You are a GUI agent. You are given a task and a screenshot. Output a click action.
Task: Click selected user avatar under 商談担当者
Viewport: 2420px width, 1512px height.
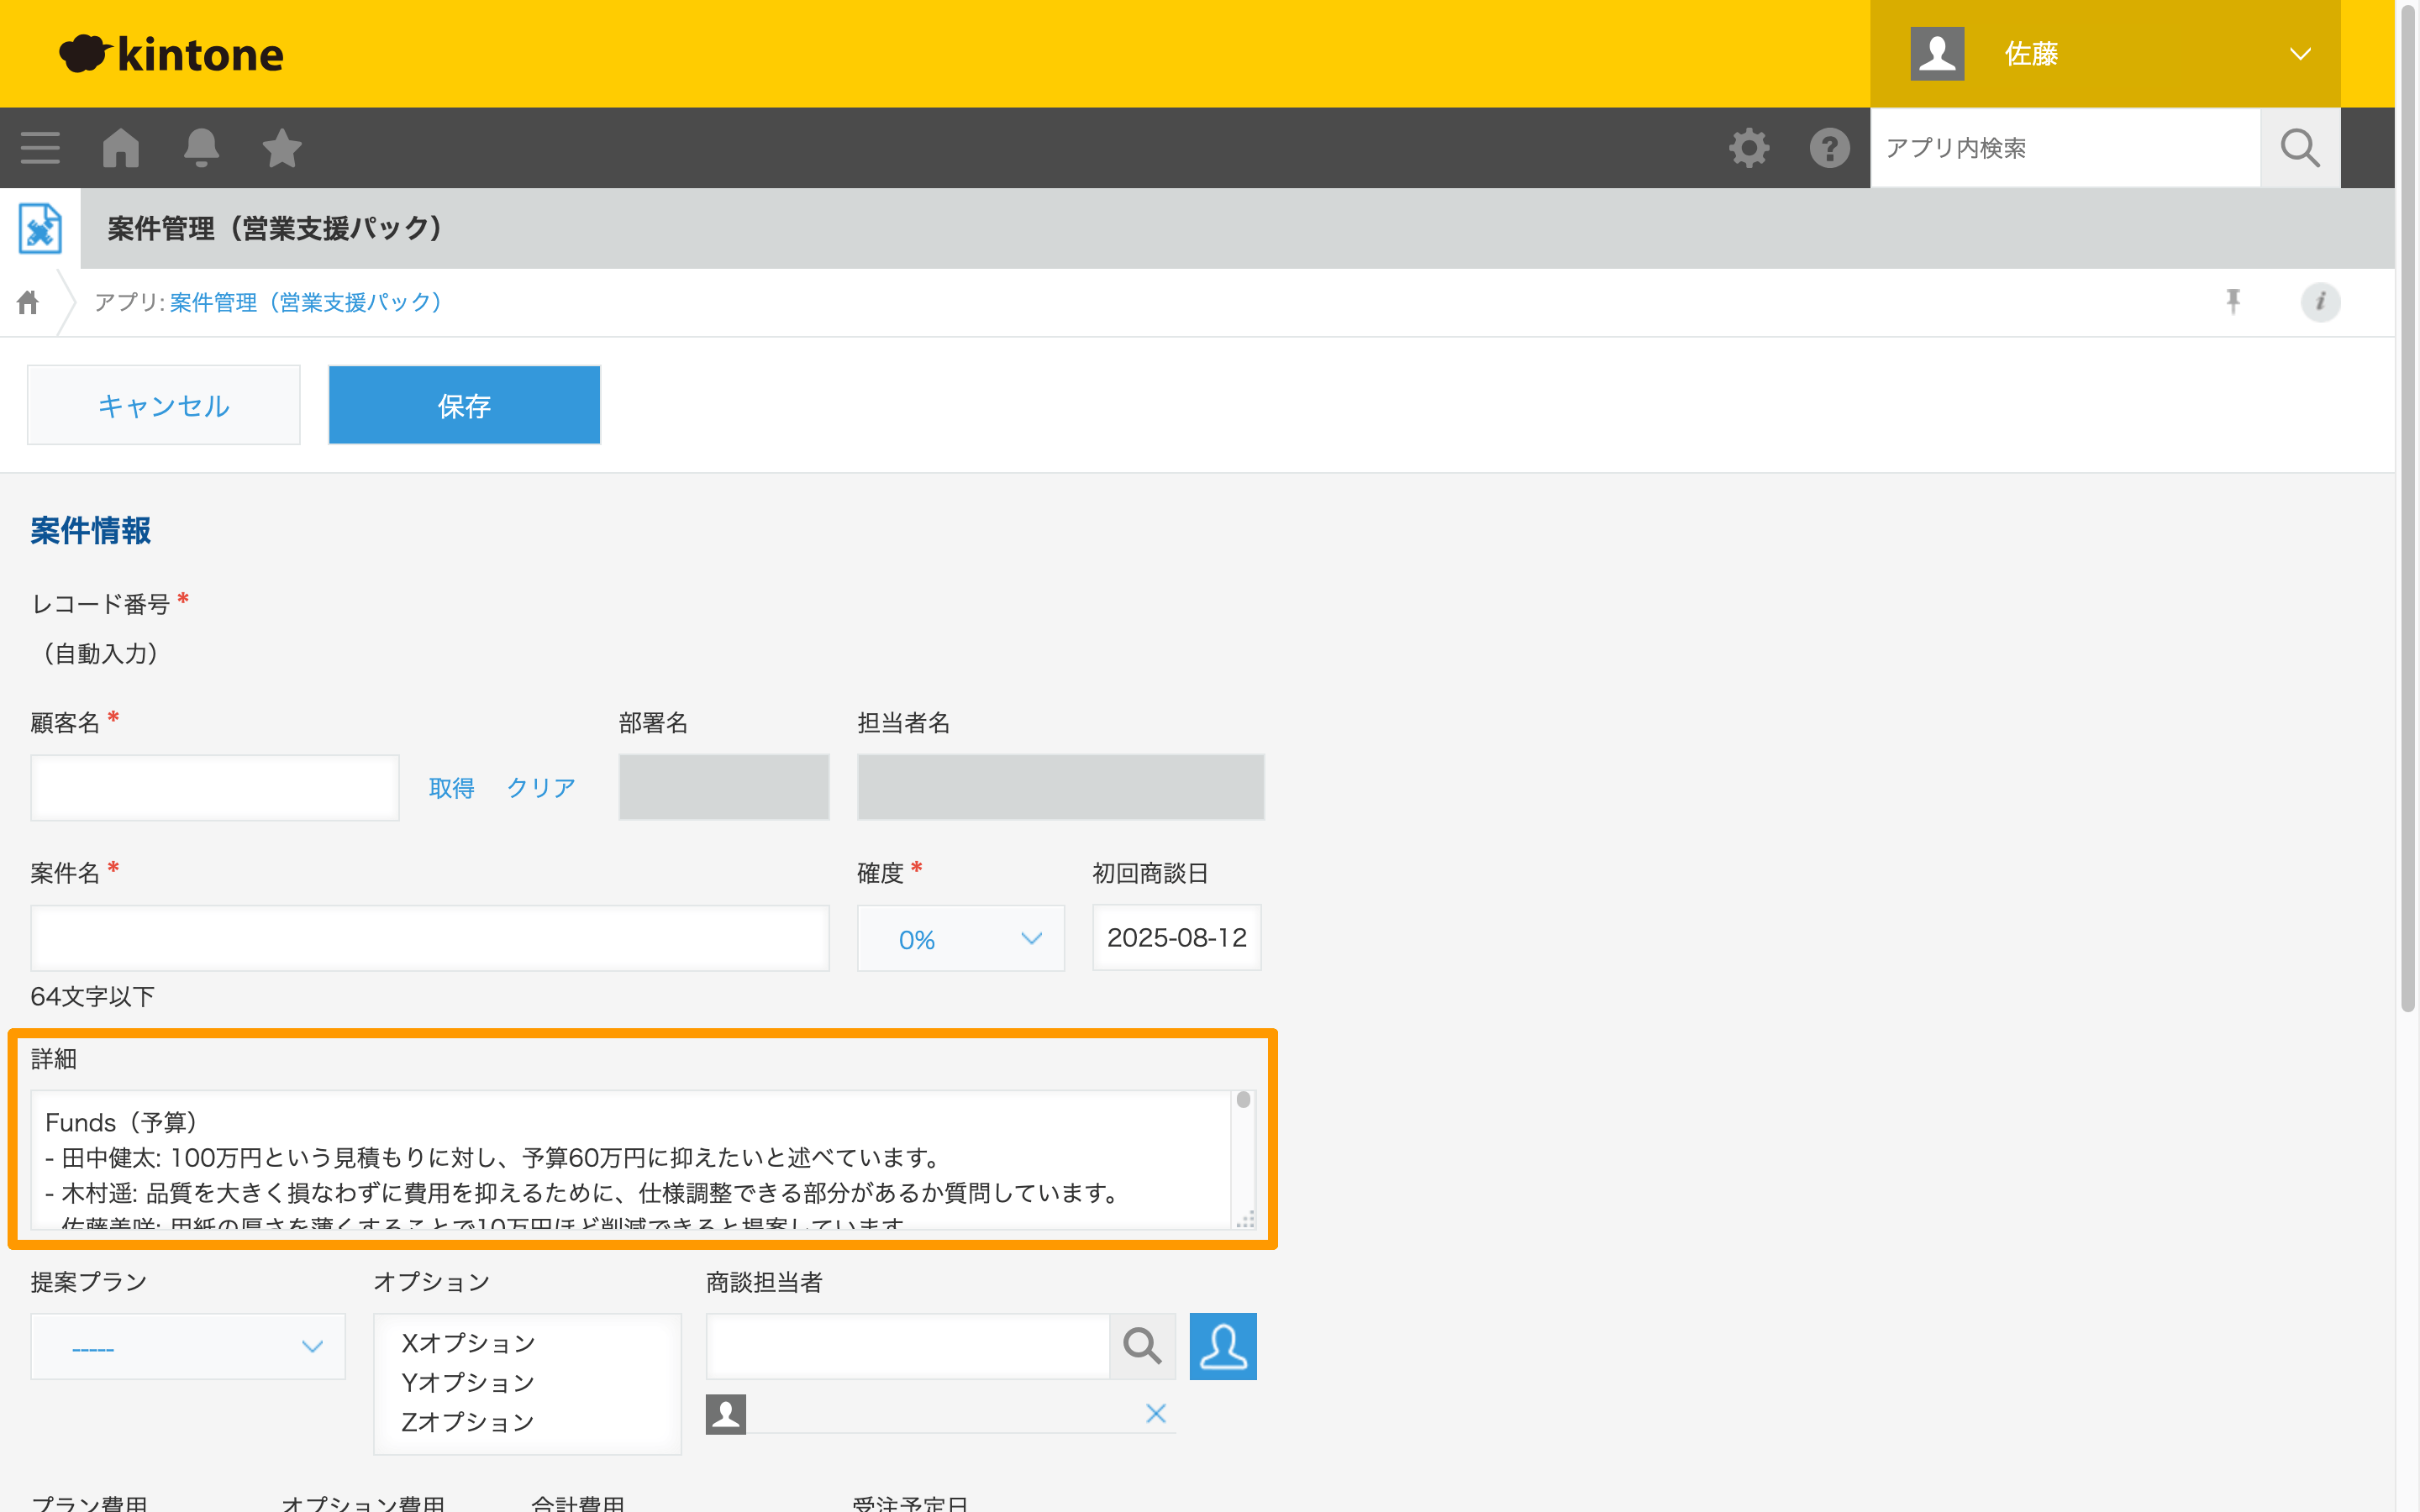[726, 1414]
